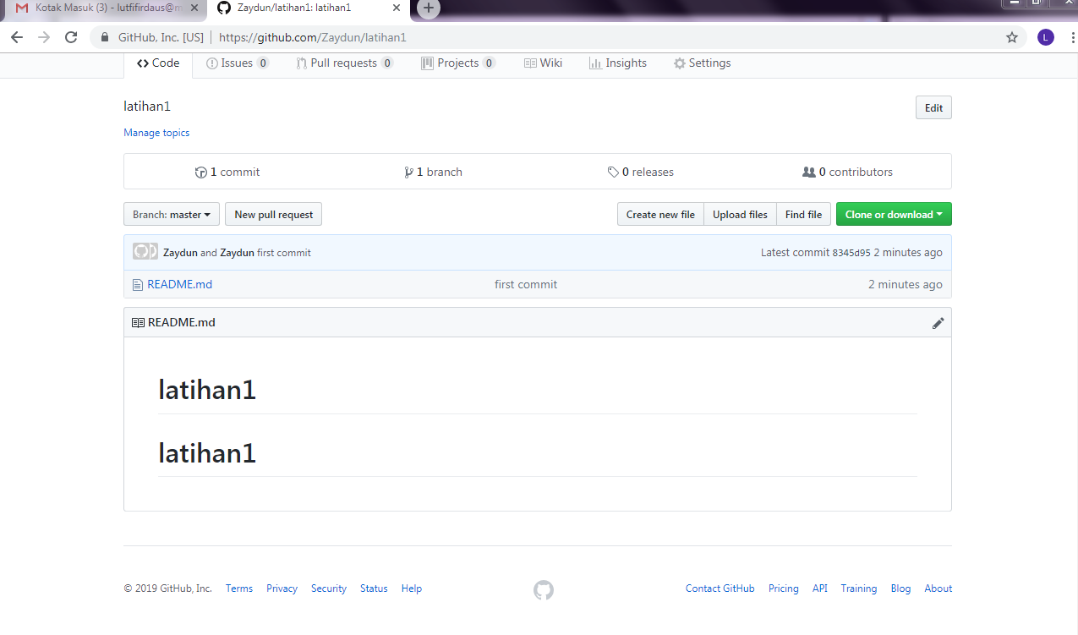View the 1 branch link
Screen dimensions: 1078x635
434,172
